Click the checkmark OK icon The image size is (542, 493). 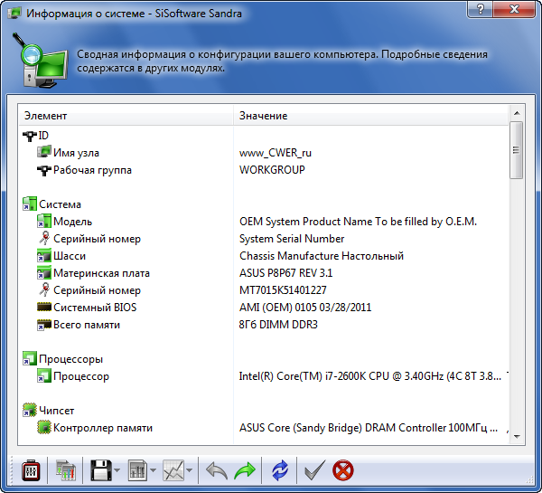(x=314, y=470)
